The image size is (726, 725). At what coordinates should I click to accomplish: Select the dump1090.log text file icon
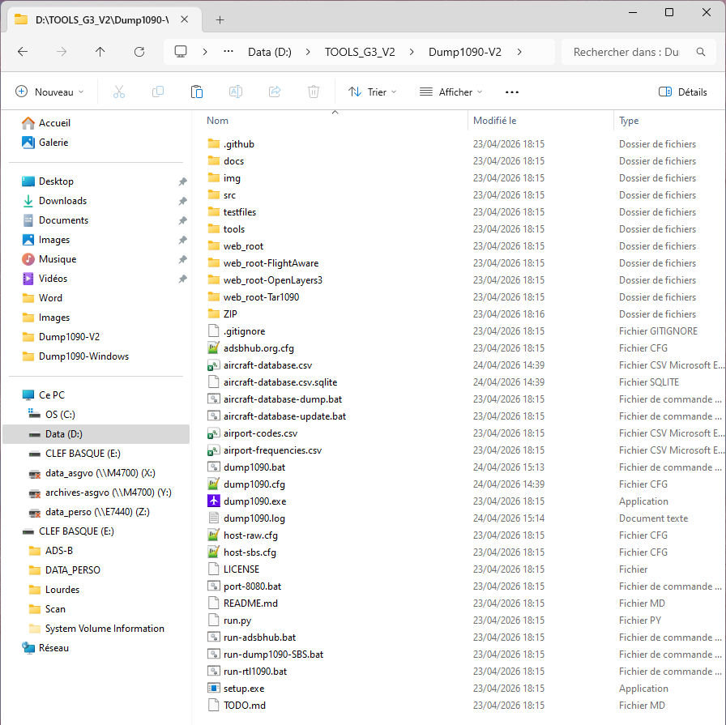(x=213, y=518)
